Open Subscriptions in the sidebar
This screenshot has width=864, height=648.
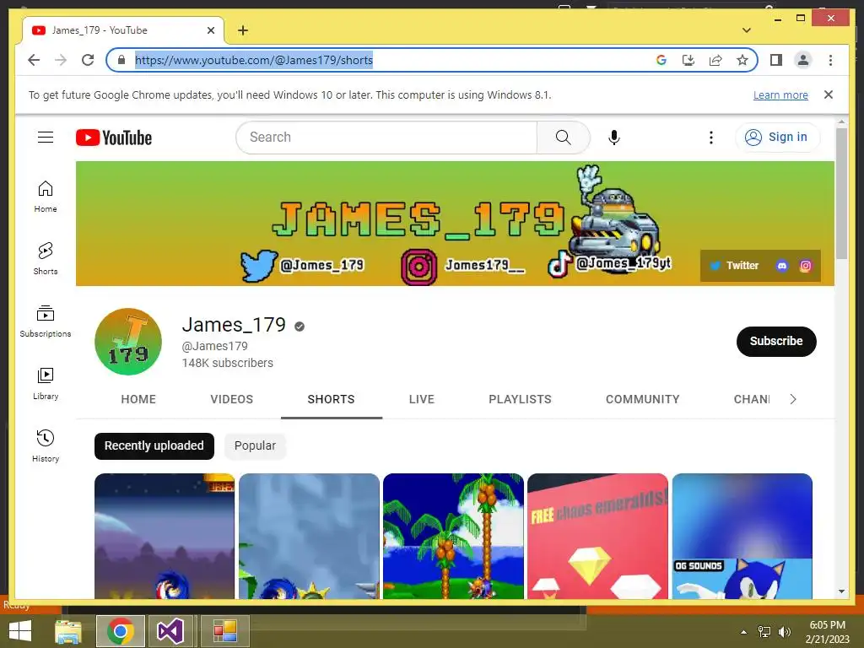pos(46,321)
